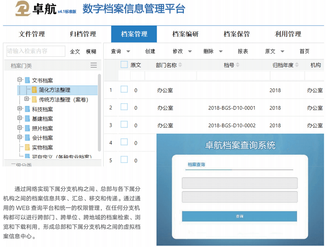Open the 删除 dropdown arrow
This screenshot has width=329, height=247.
221,51
